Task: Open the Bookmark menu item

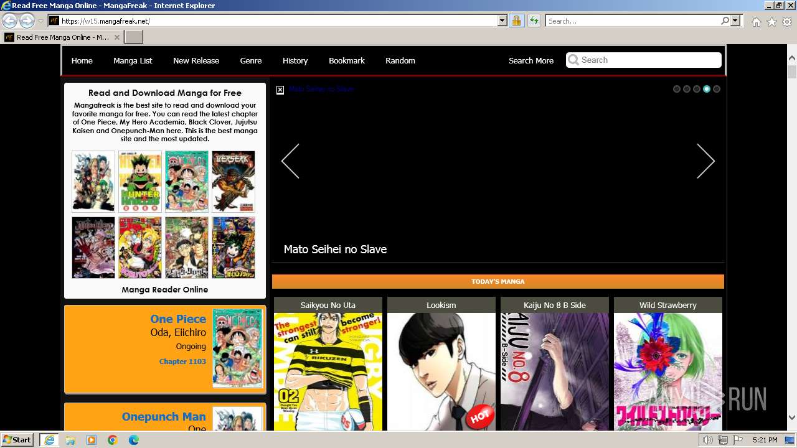Action: pyautogui.click(x=347, y=60)
